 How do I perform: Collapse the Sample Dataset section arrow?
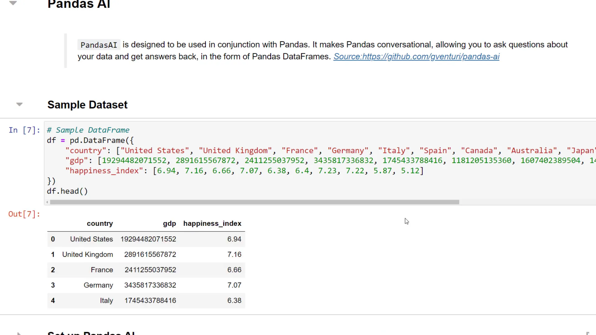tap(19, 105)
